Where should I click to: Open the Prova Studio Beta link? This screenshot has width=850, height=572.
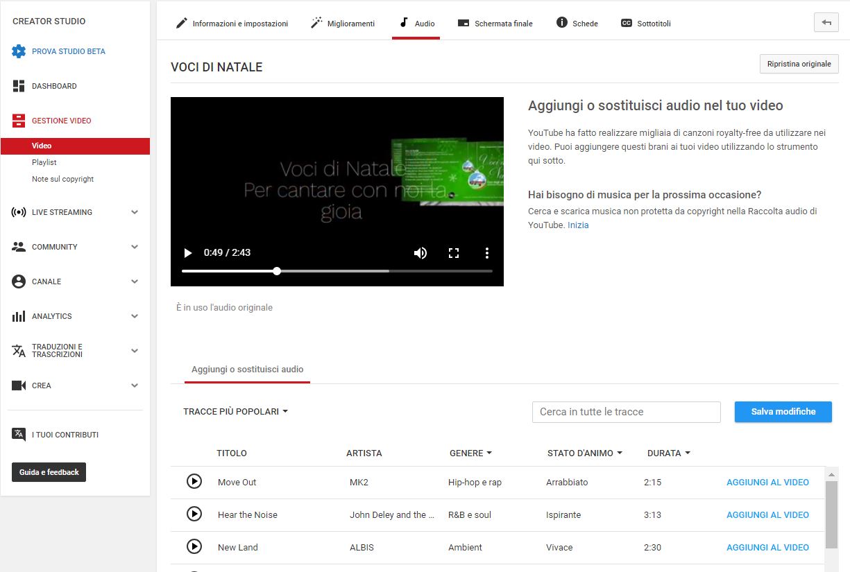coord(69,51)
